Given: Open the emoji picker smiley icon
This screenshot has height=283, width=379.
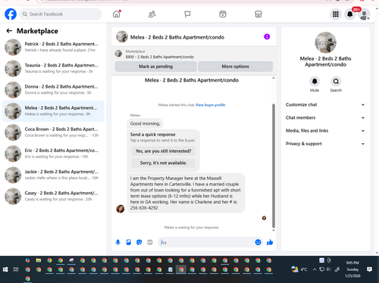Looking at the screenshot, I should click(x=258, y=242).
